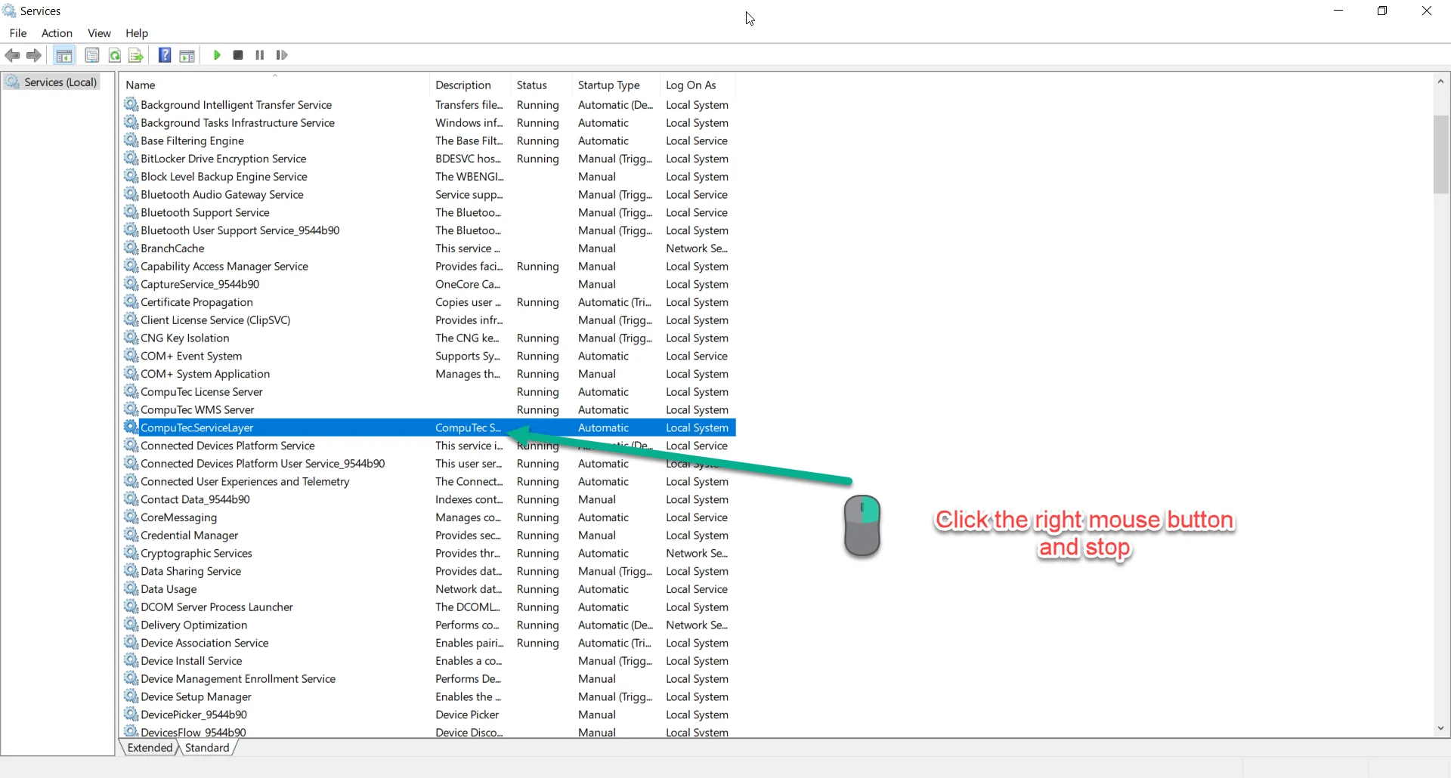Image resolution: width=1451 pixels, height=778 pixels.
Task: Open the Action menu
Action: coord(57,33)
